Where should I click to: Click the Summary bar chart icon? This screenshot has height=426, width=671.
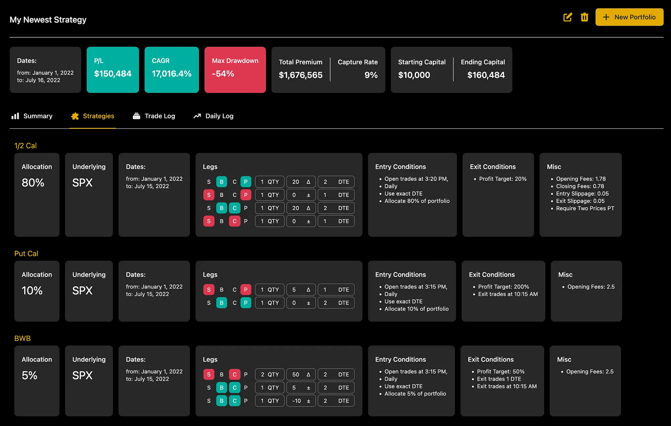tap(15, 116)
